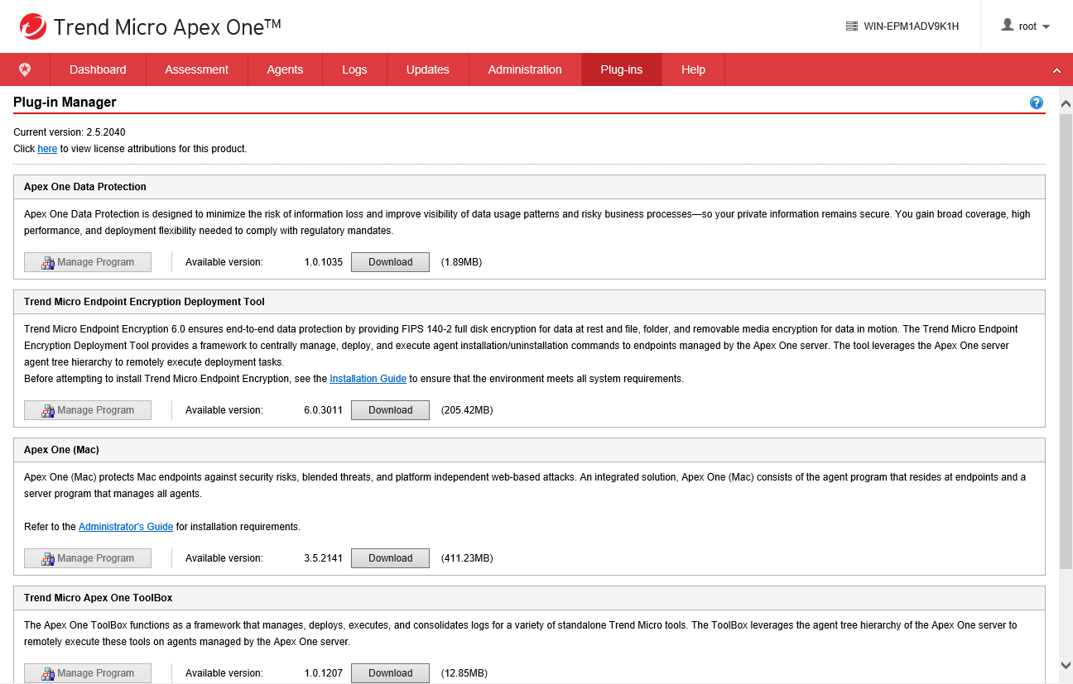Click the 'Apex One Data Protection' section title
The height and width of the screenshot is (684, 1073).
click(85, 187)
